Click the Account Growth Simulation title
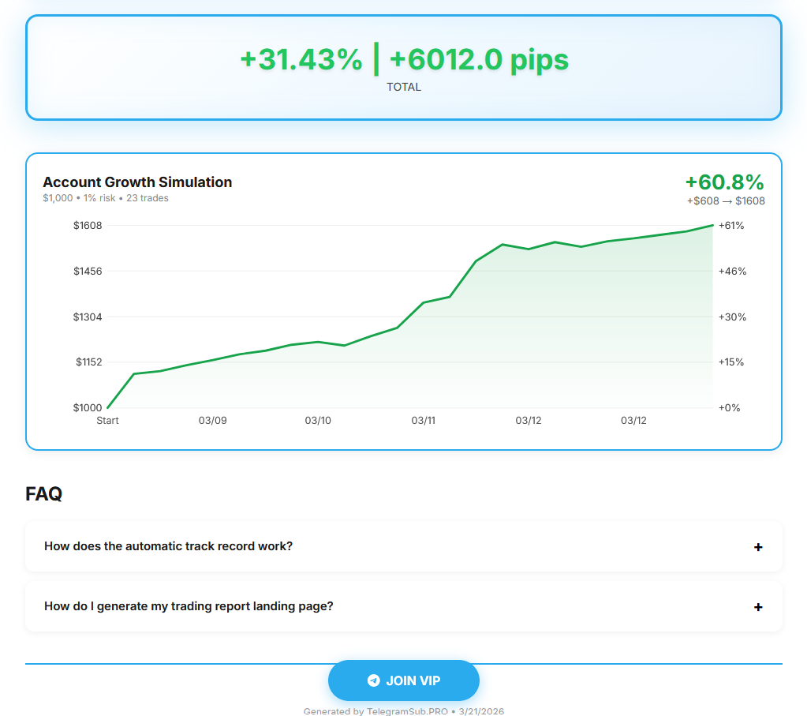Viewport: 807px width, 716px height. (x=137, y=182)
